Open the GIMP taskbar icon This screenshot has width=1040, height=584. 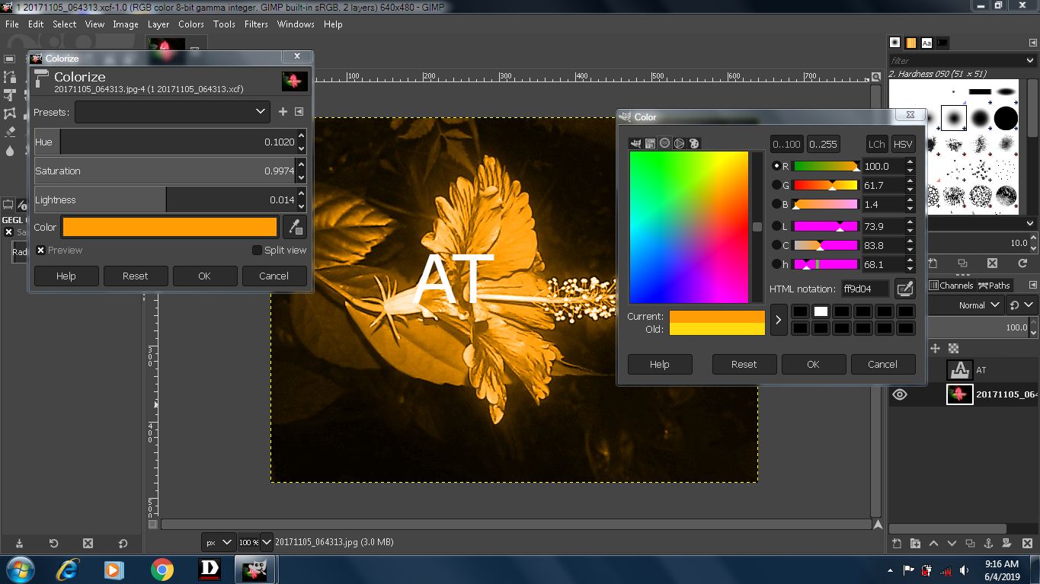tap(254, 570)
